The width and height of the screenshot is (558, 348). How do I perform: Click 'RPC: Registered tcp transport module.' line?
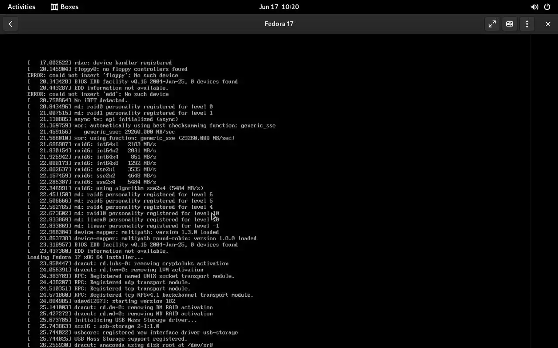click(109, 288)
